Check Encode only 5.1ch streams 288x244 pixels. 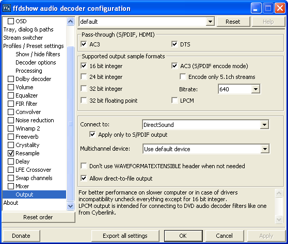coord(183,76)
